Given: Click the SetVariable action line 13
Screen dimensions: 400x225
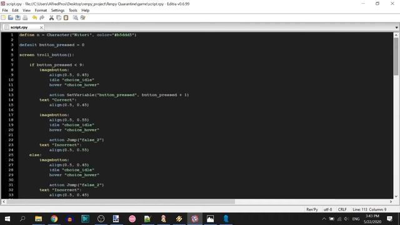Looking at the screenshot, I should click(119, 95).
